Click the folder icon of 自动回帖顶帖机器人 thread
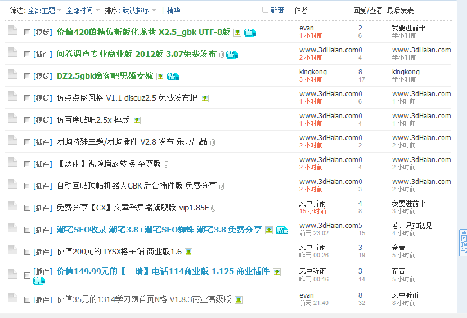467x318 pixels. [x=12, y=184]
